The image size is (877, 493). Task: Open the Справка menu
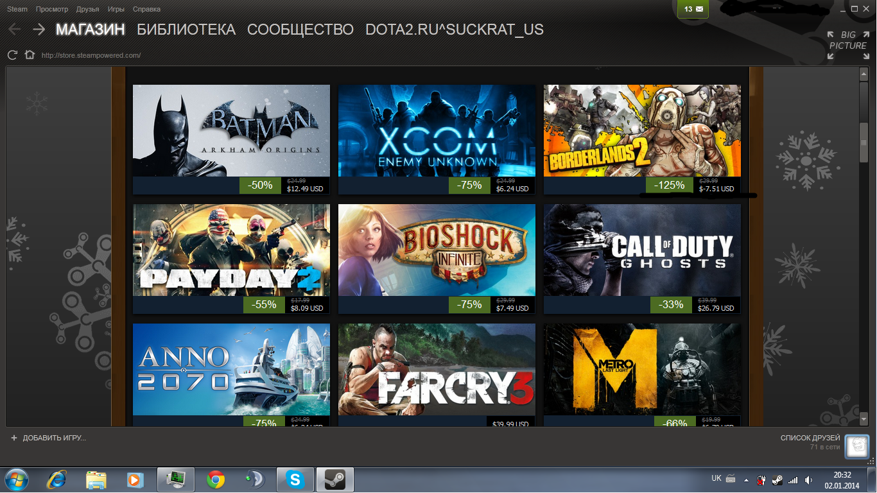tap(146, 9)
